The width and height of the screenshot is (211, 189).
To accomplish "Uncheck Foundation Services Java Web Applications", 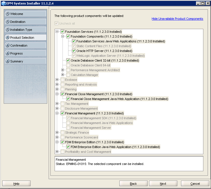I will click(x=74, y=41).
